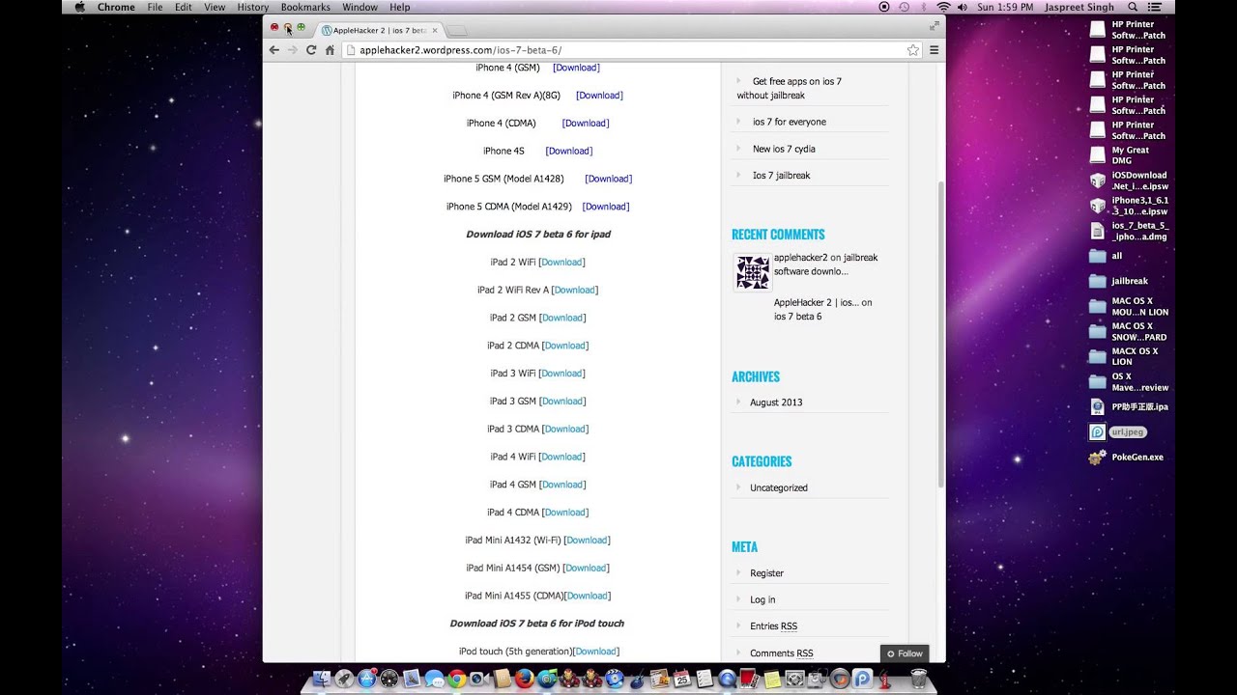The width and height of the screenshot is (1237, 695).
Task: Open the History menu
Action: pyautogui.click(x=253, y=7)
